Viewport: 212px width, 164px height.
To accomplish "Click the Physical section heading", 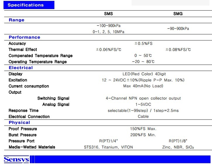I will tap(19, 122).
